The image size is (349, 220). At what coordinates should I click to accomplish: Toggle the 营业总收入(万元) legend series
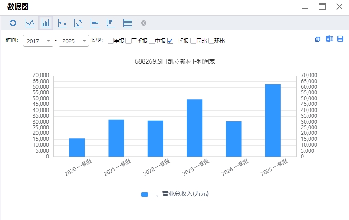click(175, 194)
